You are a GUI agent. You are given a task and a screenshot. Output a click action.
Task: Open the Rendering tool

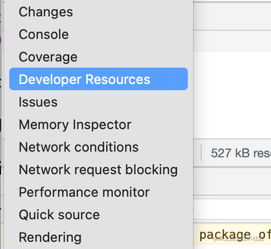click(x=50, y=237)
